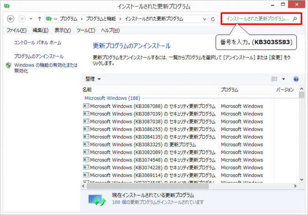308x215 pixels.
Task: Click the vertical scrollbar up arrow
Action: pos(301,89)
